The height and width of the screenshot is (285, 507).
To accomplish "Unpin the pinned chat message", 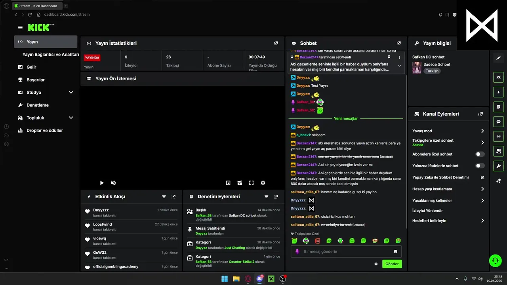I will [x=389, y=57].
